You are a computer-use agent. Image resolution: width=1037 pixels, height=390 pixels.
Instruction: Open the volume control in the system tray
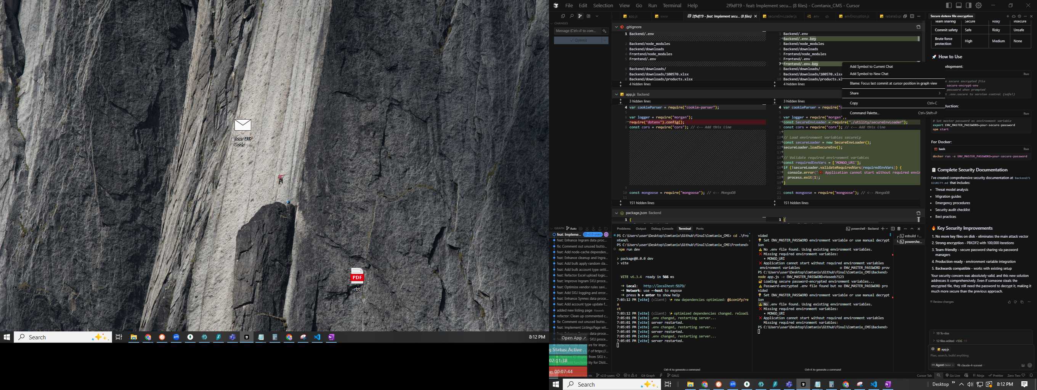pyautogui.click(x=970, y=384)
